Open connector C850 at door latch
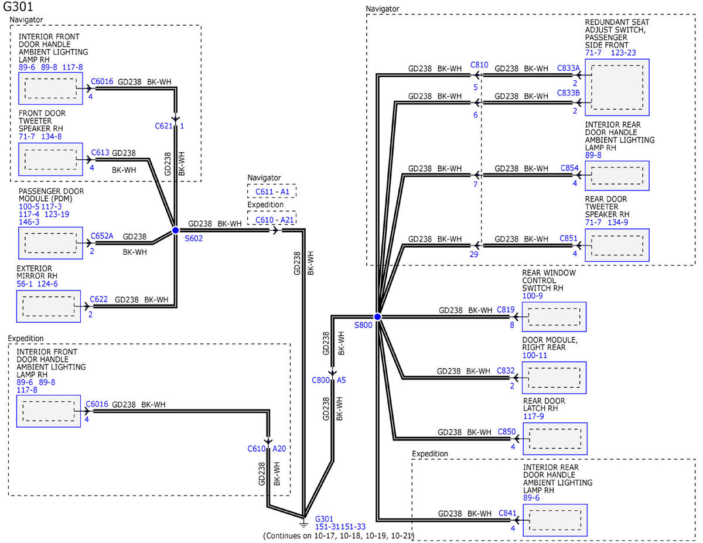This screenshot has height=543, width=703. [x=507, y=432]
